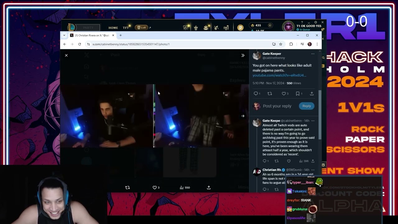This screenshot has height=224, width=398.
Task: Open more options on Gate Keeper's 14h reply
Action: coord(313,121)
